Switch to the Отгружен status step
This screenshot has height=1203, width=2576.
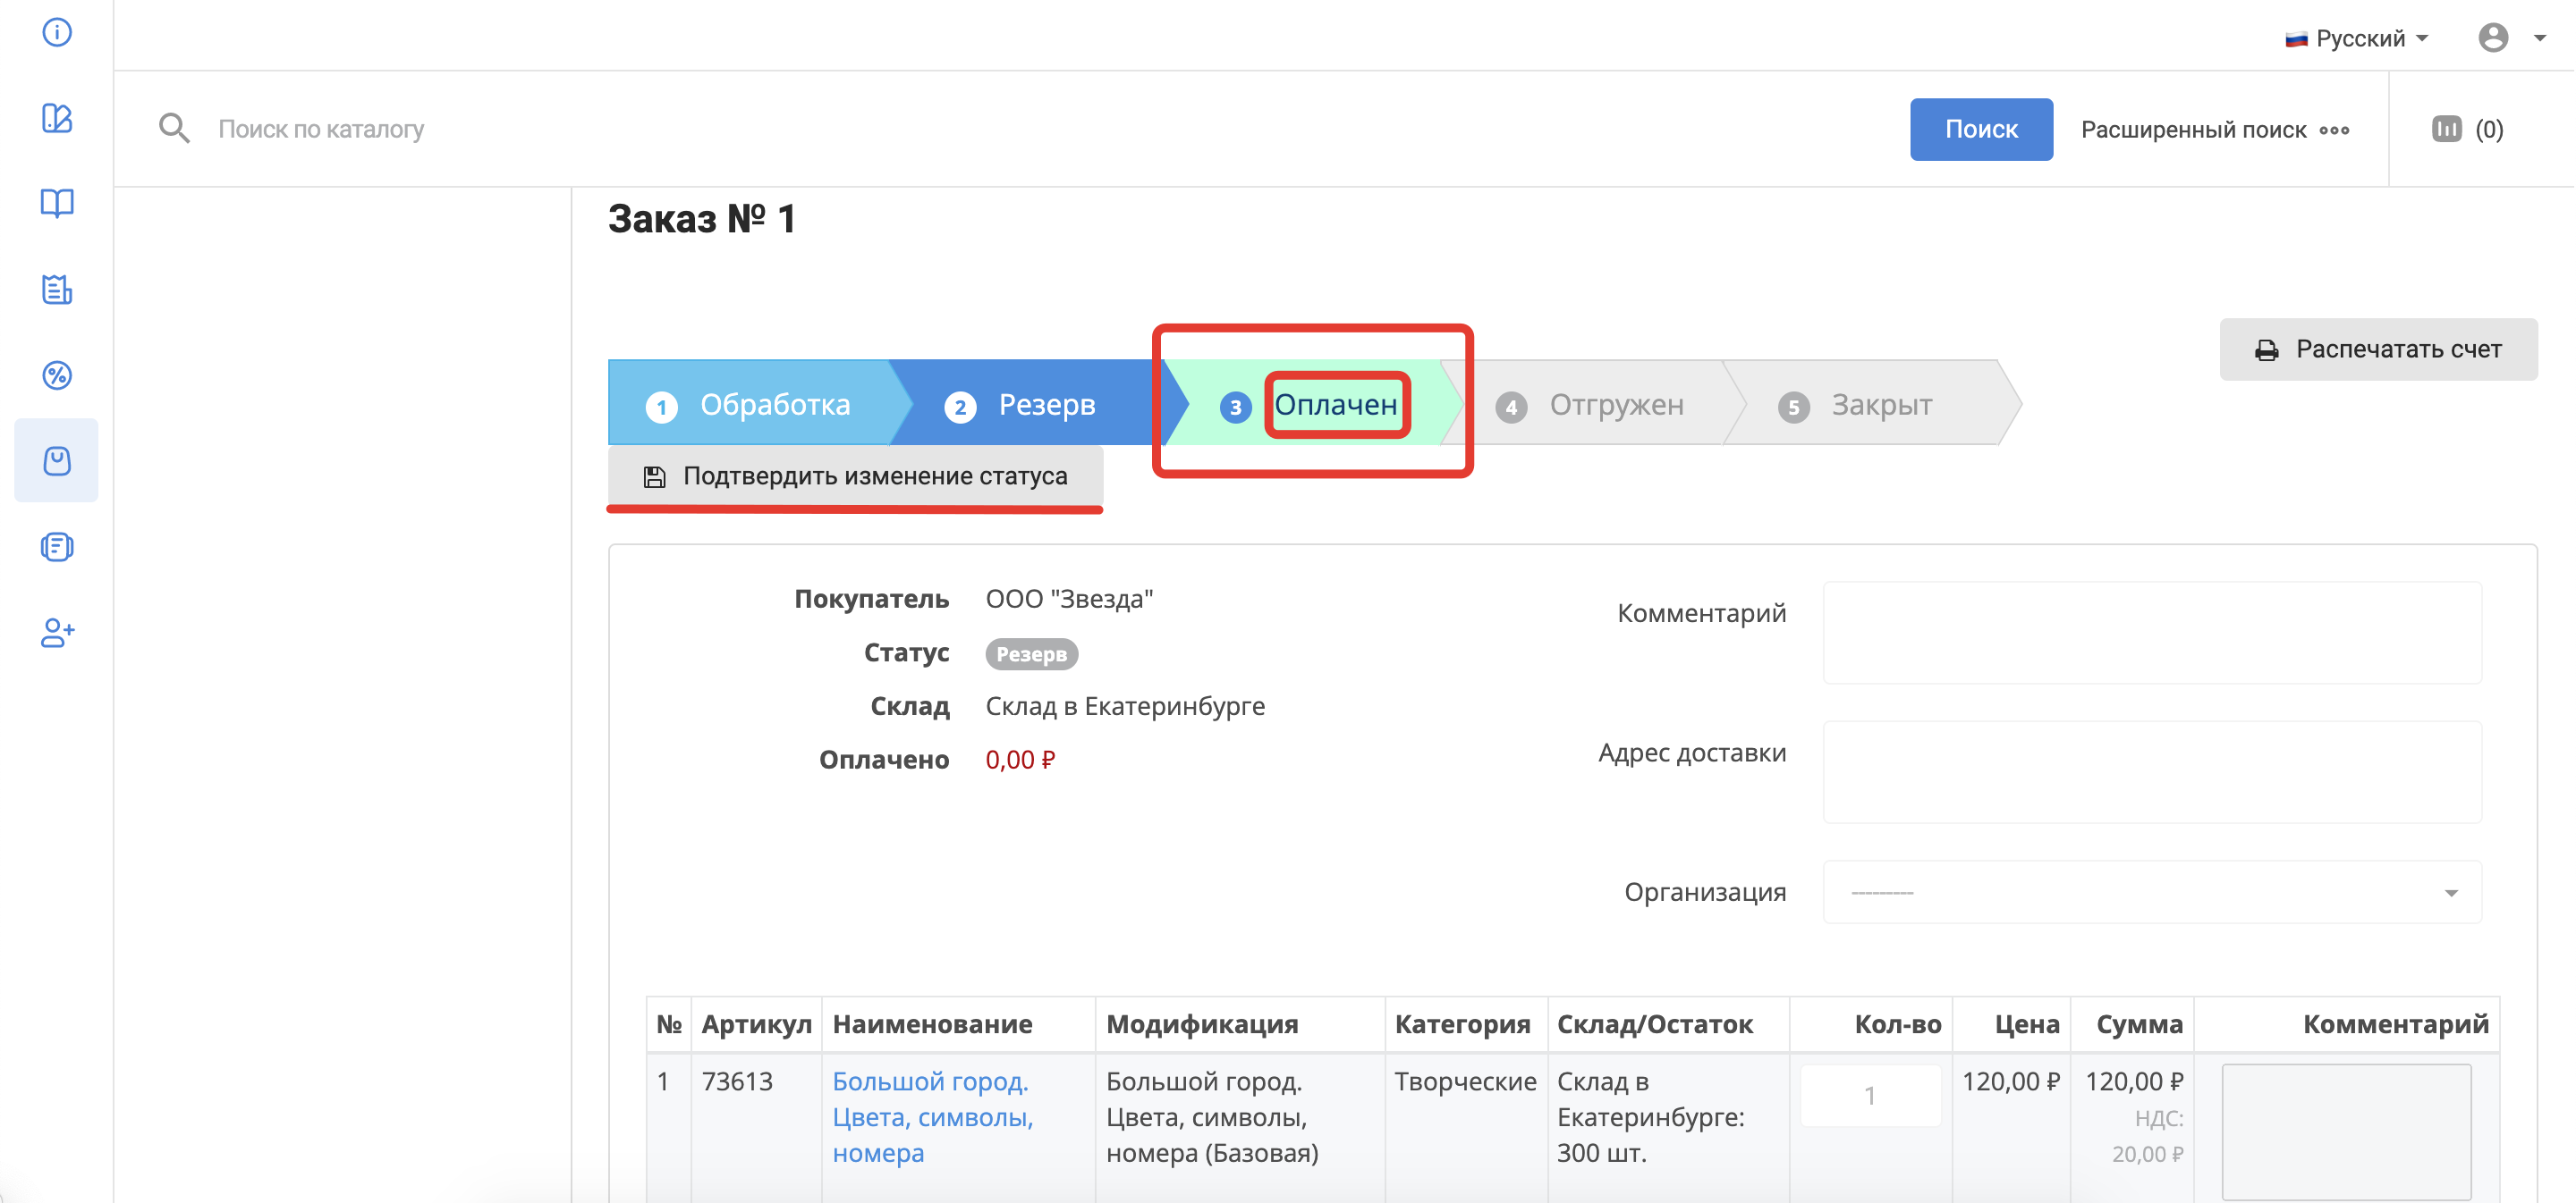click(x=1597, y=405)
